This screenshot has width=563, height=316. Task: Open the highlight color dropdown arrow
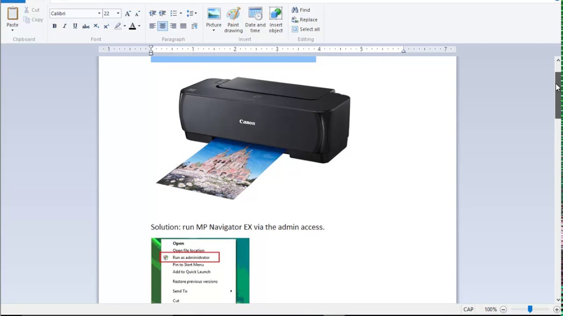tap(124, 26)
